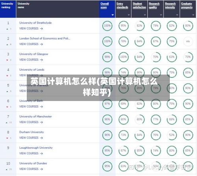This screenshot has width=197, height=176.
Task: Open University of Manchester page
Action: pos(35,116)
